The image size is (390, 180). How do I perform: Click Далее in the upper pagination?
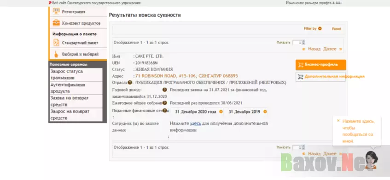(330, 49)
